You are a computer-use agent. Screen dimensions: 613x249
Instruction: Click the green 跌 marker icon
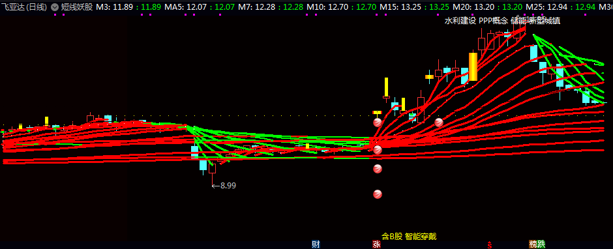pyautogui.click(x=541, y=244)
